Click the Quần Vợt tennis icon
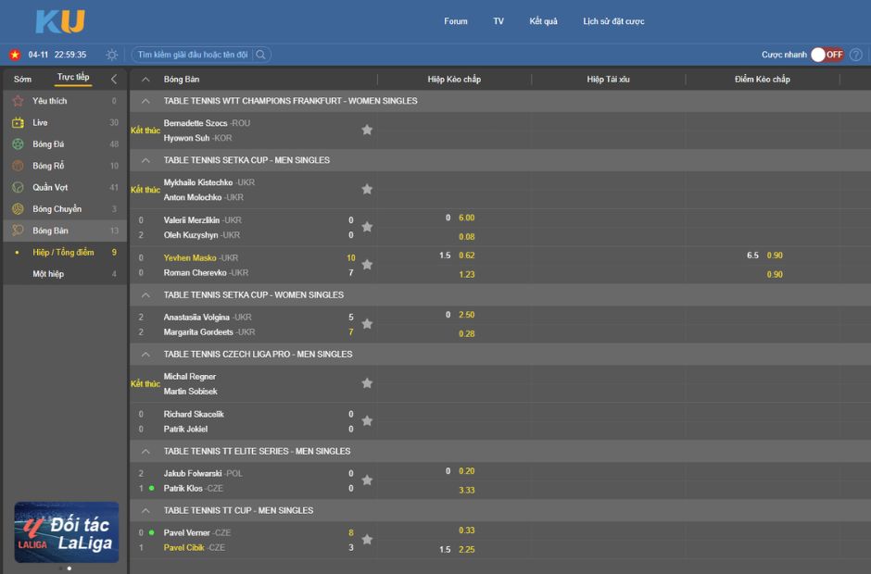Screen dimensions: 871x574 coord(18,187)
